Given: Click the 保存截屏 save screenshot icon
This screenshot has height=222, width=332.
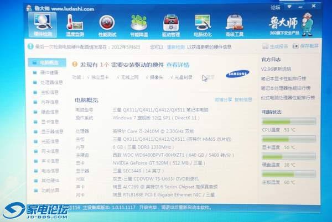Looking at the screenshot, I should pyautogui.click(x=295, y=46).
